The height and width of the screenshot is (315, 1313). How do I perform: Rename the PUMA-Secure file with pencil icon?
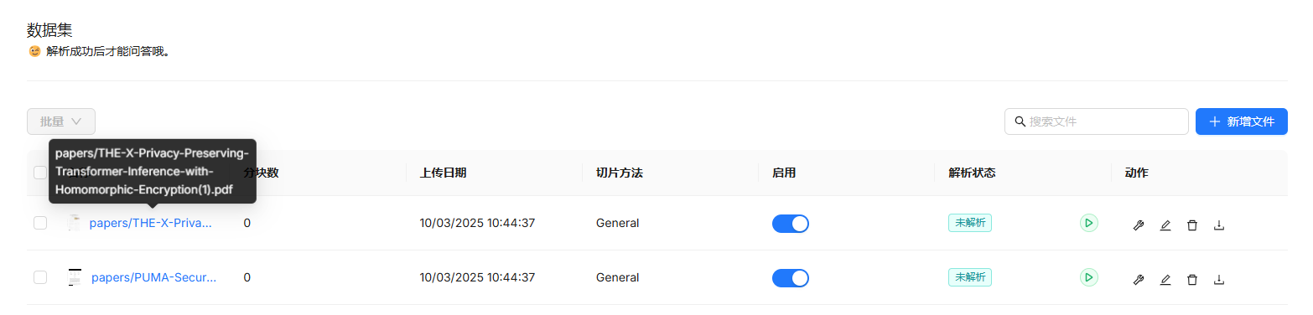tap(1165, 279)
